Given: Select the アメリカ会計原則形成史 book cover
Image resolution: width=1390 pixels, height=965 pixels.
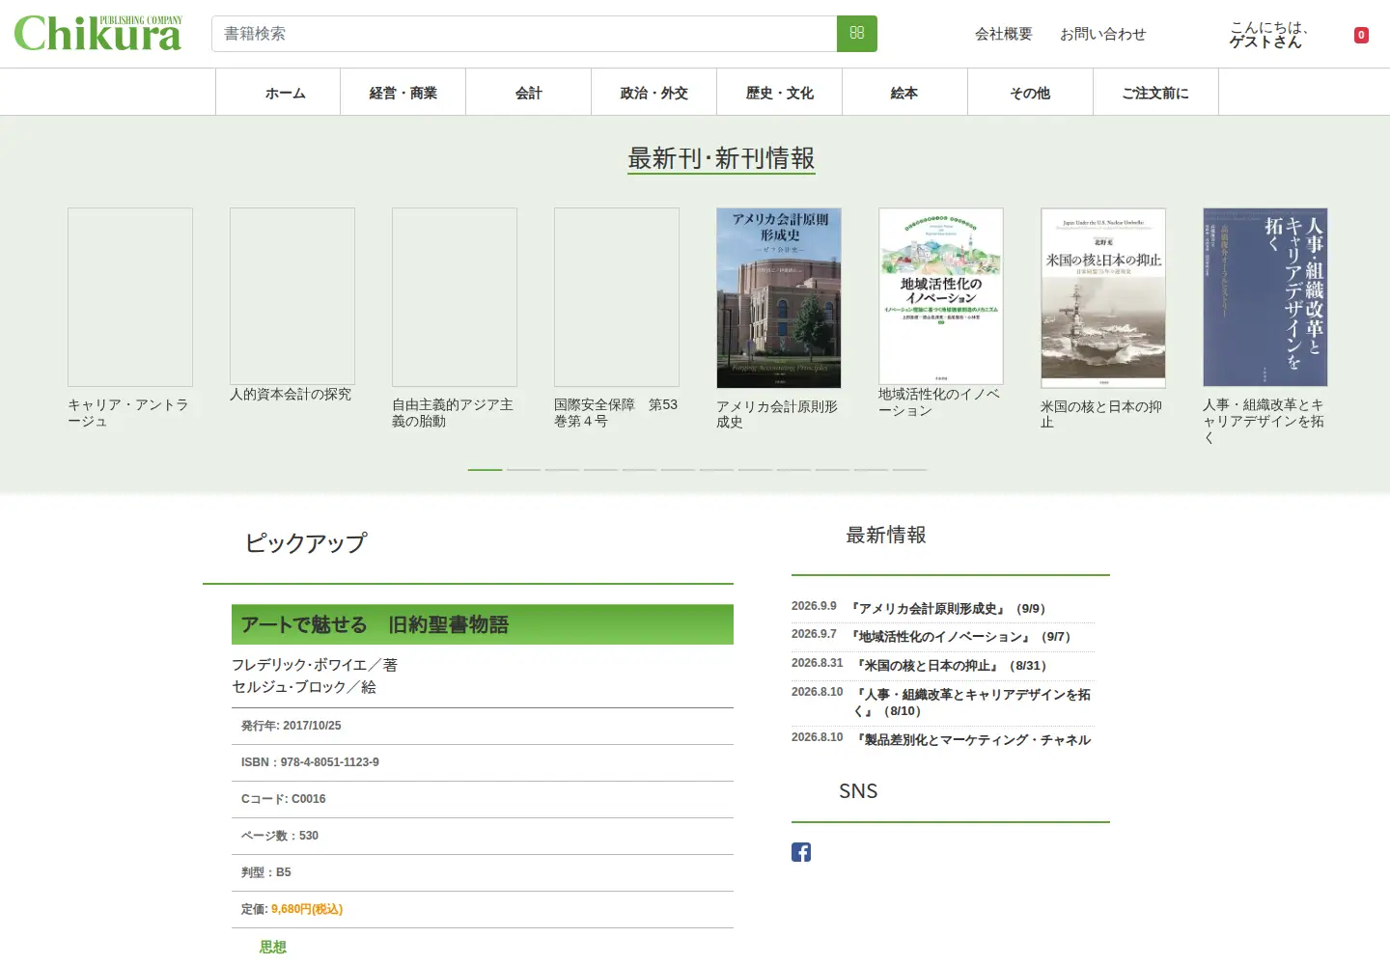Looking at the screenshot, I should (x=779, y=298).
